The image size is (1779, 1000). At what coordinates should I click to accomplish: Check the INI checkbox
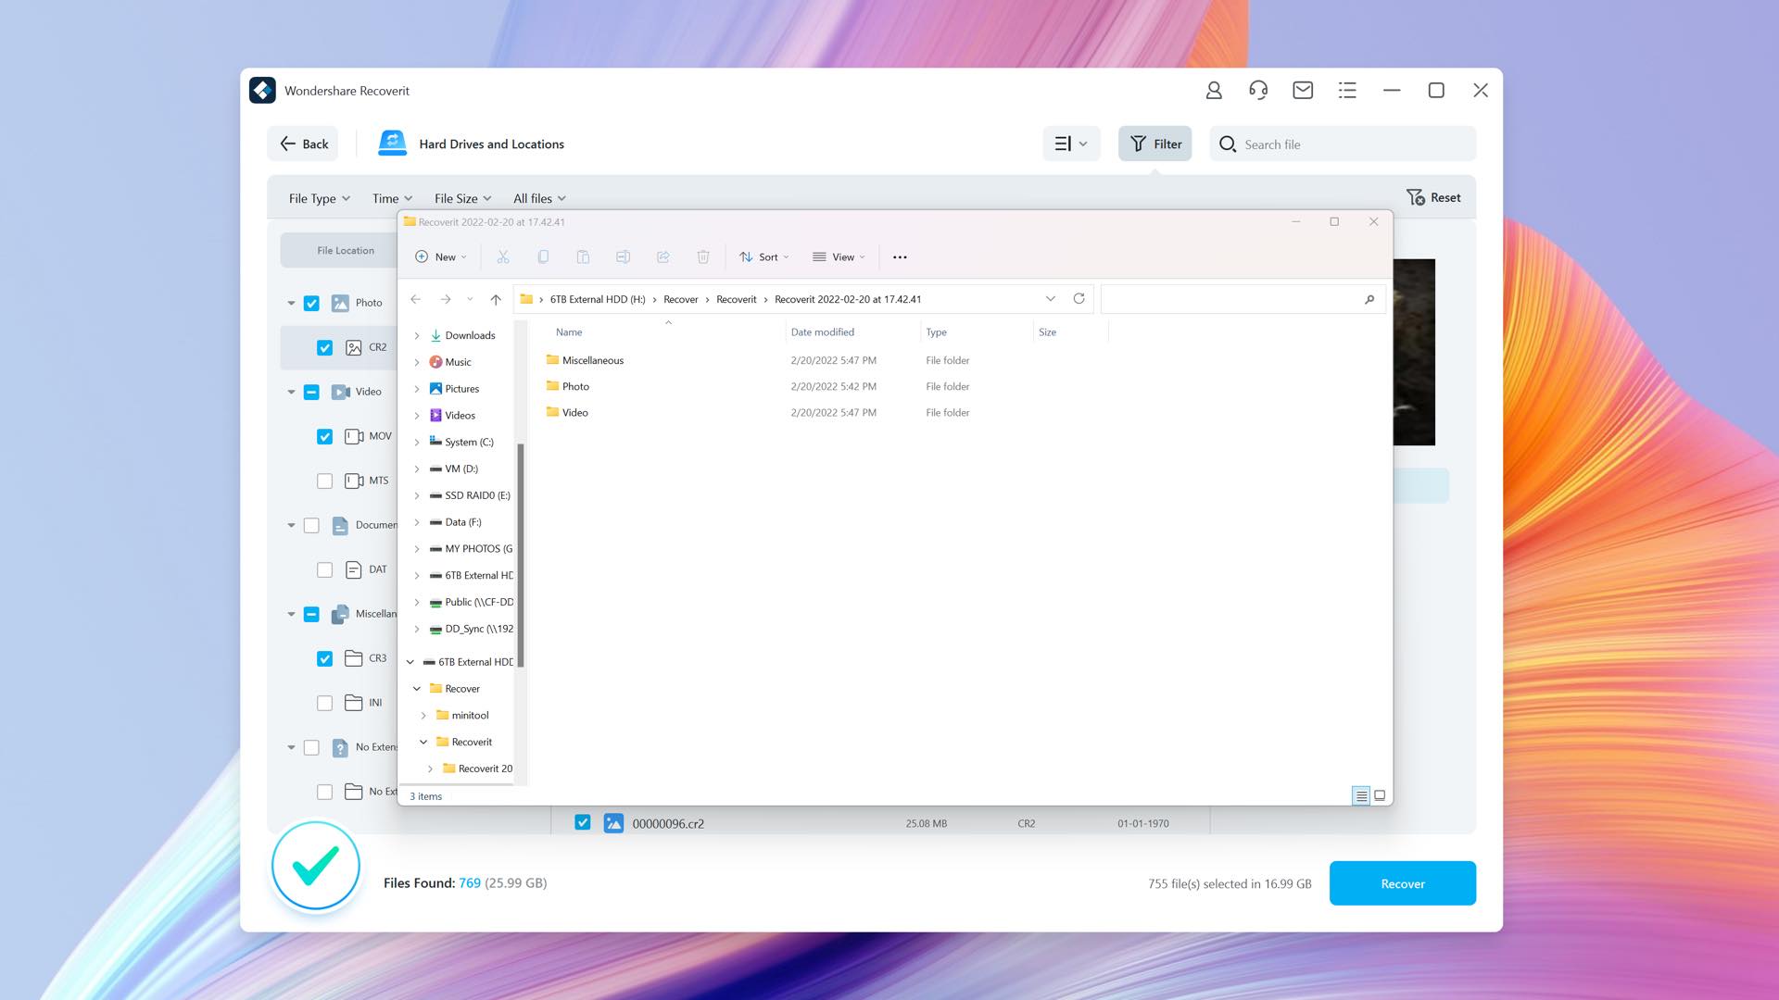pos(324,703)
